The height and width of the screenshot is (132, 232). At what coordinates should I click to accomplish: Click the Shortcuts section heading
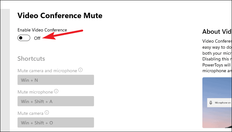pyautogui.click(x=31, y=59)
